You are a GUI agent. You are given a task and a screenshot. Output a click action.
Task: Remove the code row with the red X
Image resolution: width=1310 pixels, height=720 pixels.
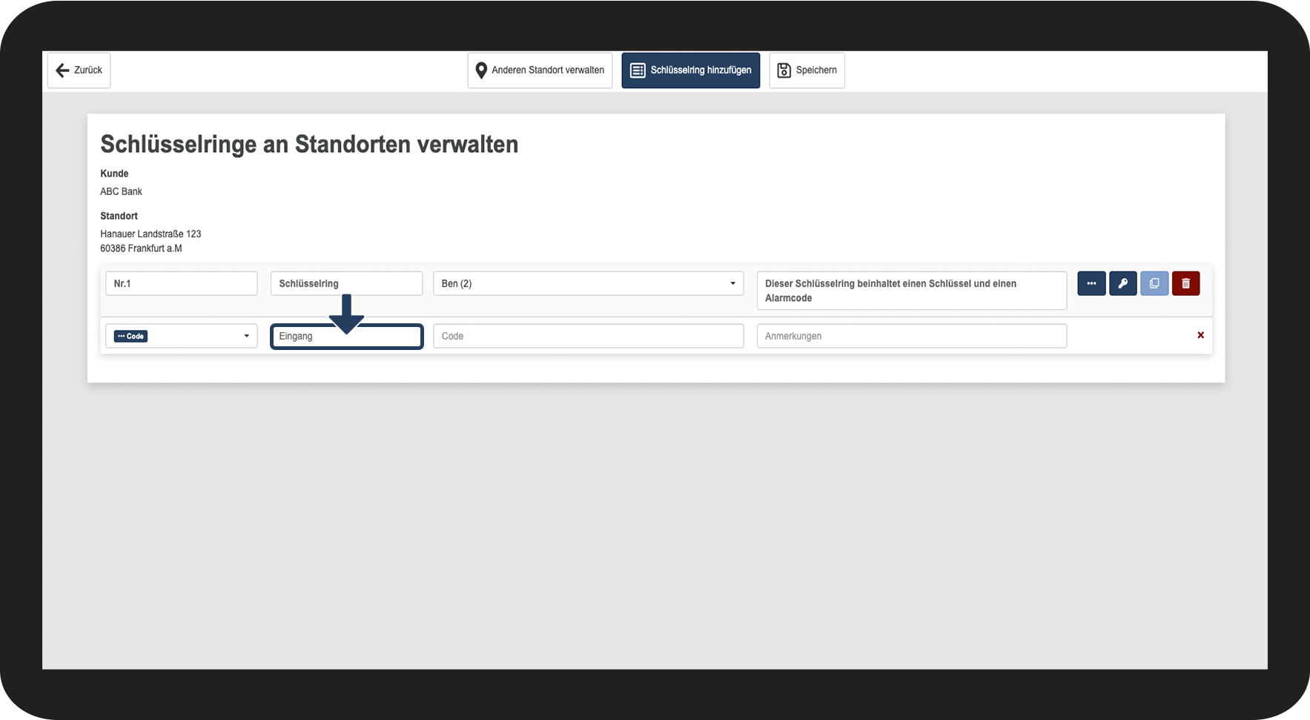[x=1200, y=335]
